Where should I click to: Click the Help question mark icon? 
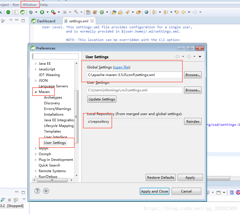coord(37,191)
